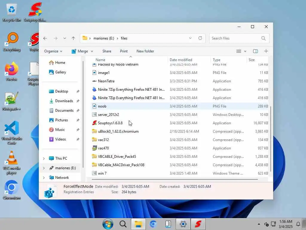Go back in File Explorer

coord(45,38)
